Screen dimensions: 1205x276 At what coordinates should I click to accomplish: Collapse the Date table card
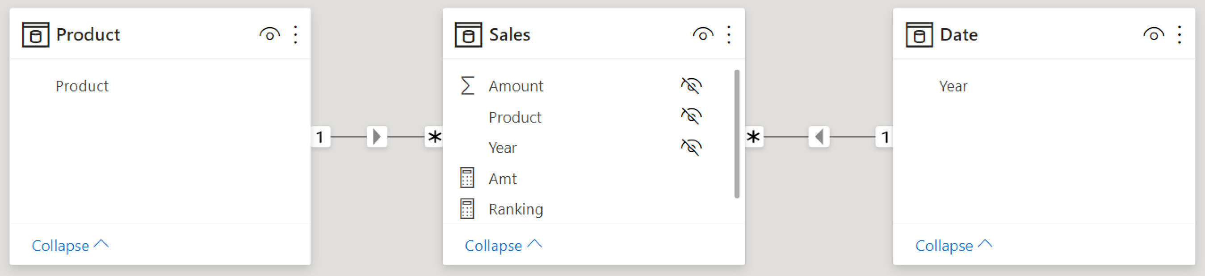[x=954, y=245]
